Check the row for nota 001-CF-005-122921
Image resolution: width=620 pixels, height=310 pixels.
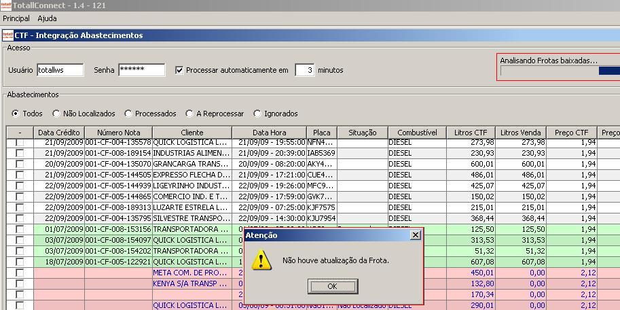(x=20, y=262)
